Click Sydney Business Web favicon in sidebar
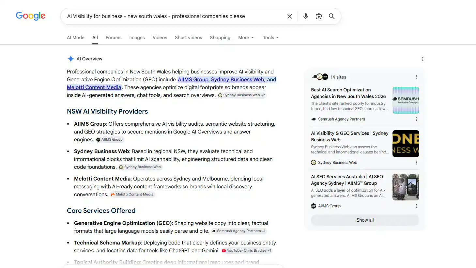Image resolution: width=476 pixels, height=268 pixels. [314, 163]
